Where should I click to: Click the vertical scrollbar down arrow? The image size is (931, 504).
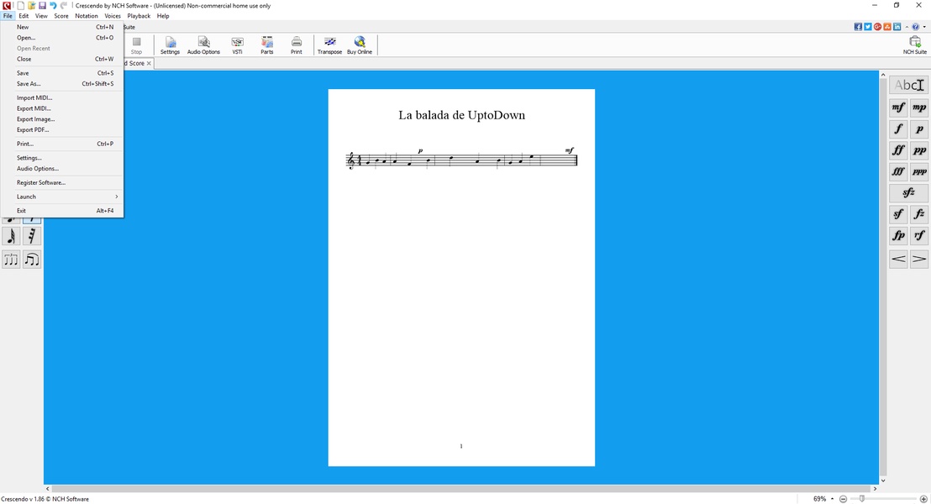[883, 480]
